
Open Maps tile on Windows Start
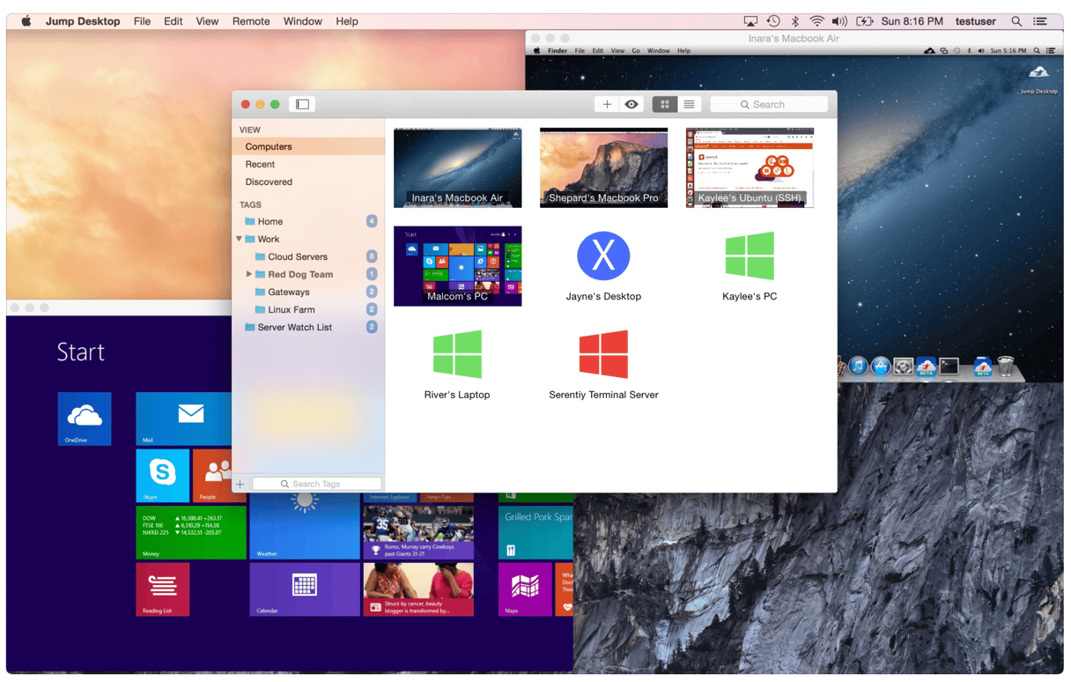[525, 589]
